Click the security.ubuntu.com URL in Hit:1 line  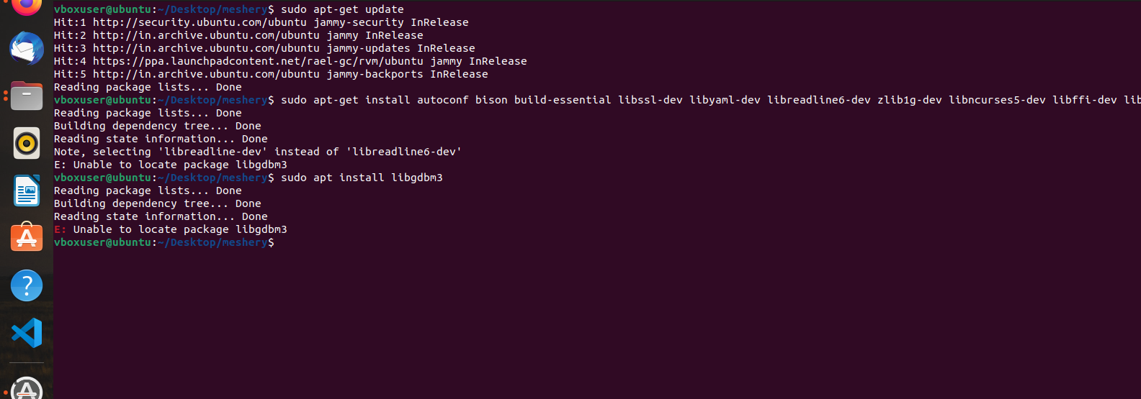200,22
